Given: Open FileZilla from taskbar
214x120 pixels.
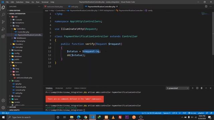Looking at the screenshot, I should coord(120,117).
